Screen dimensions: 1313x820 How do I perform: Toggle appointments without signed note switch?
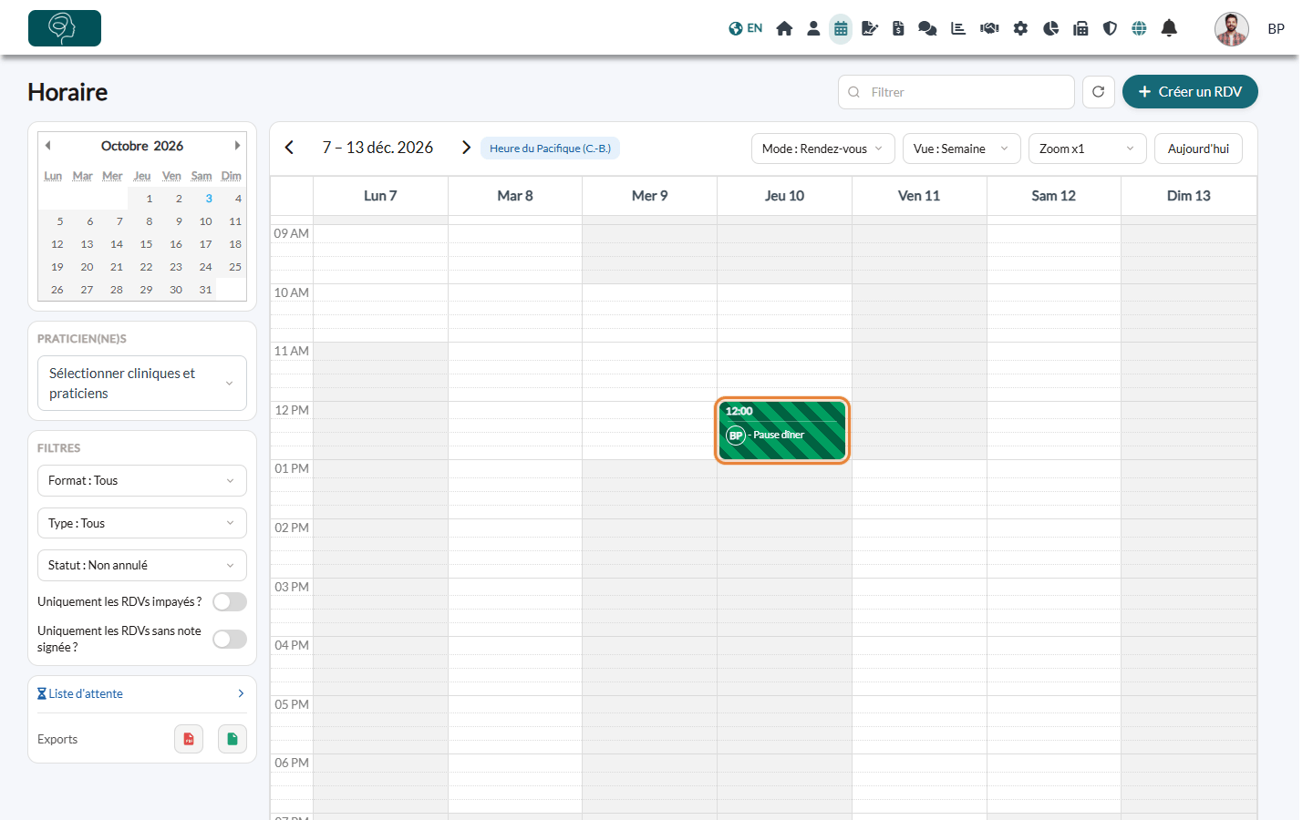pos(230,640)
